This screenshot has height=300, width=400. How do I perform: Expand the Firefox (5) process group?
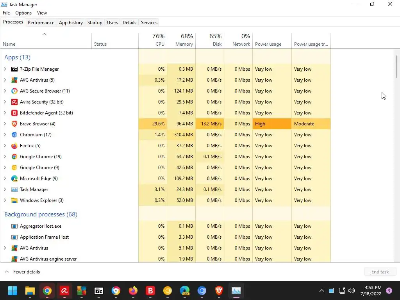pyautogui.click(x=5, y=146)
